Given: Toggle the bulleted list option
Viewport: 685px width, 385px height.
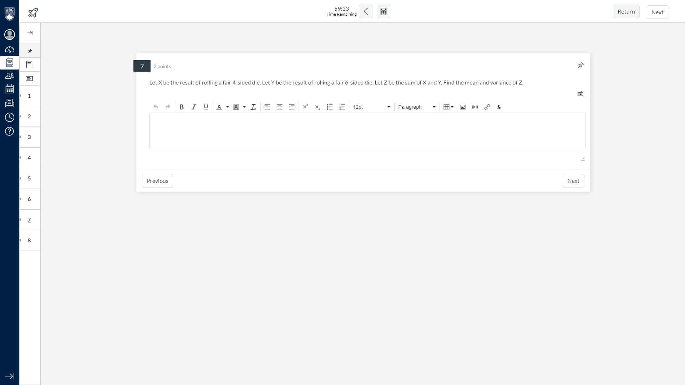Looking at the screenshot, I should pyautogui.click(x=330, y=107).
